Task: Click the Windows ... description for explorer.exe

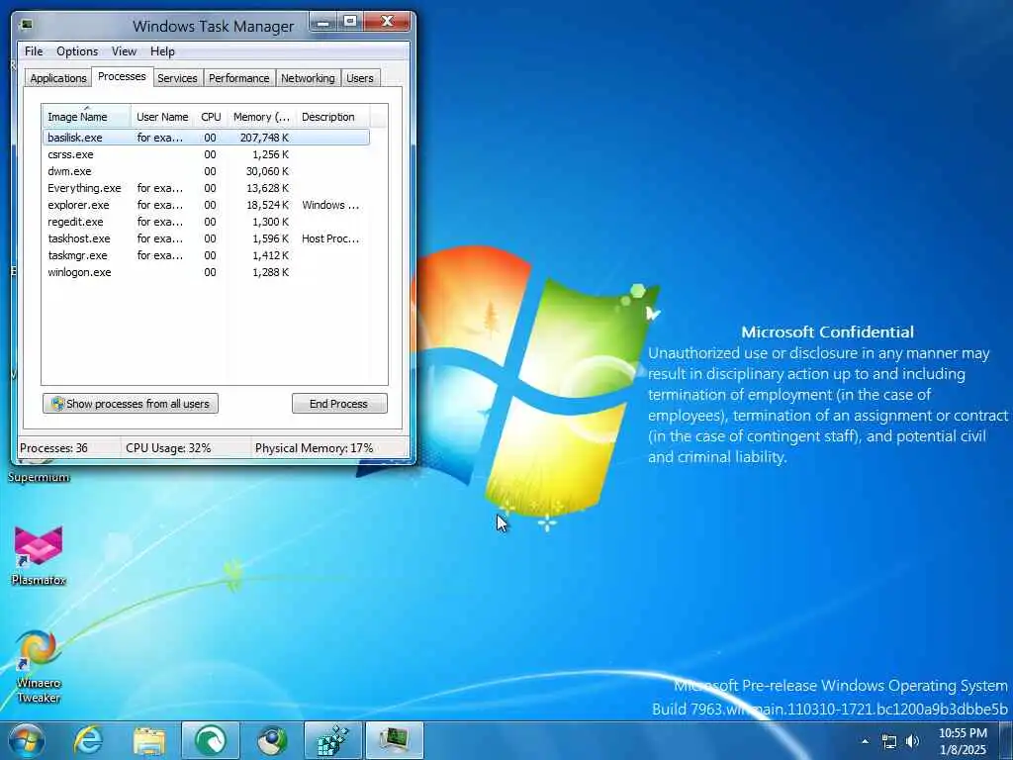Action: pyautogui.click(x=330, y=205)
